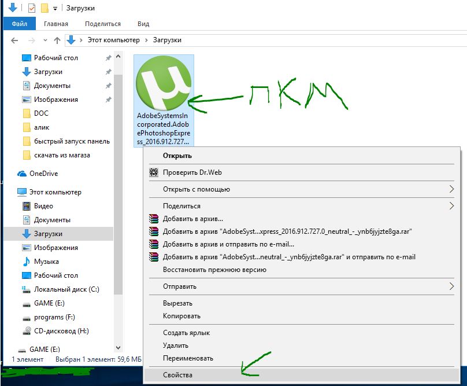Choose Создать ярлык in context menu
This screenshot has width=467, height=386.
[302, 333]
